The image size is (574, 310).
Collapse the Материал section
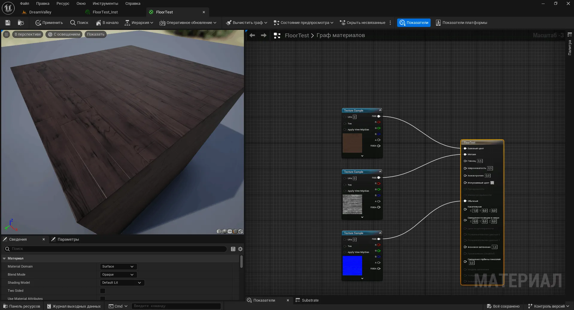point(4,259)
